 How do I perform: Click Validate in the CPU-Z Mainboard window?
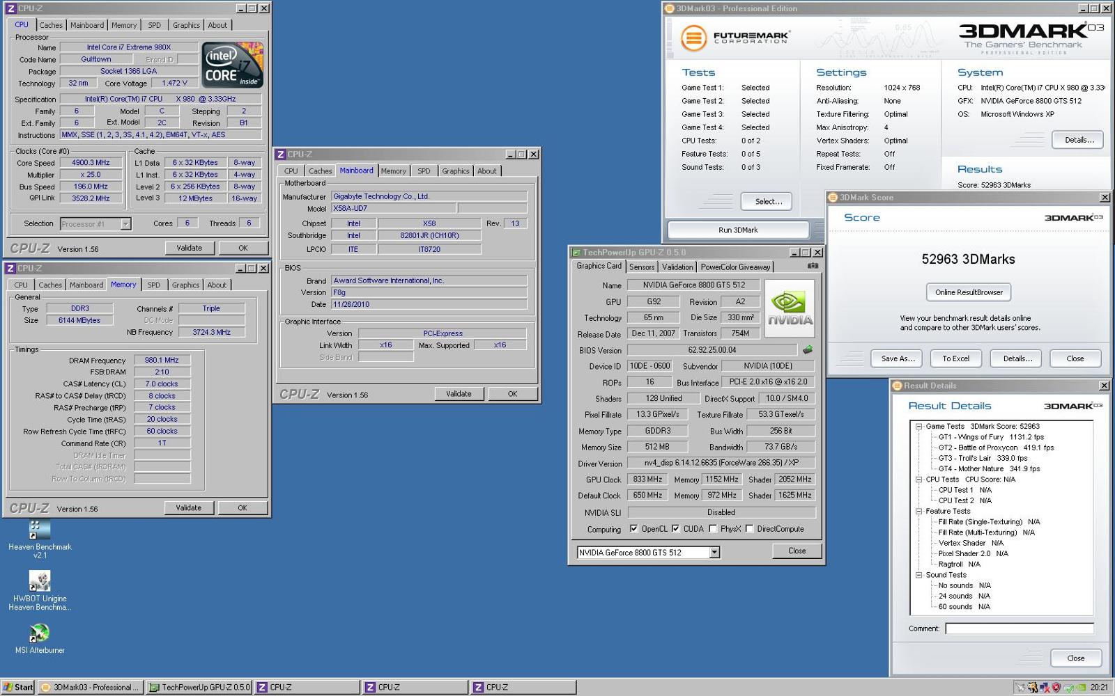[x=458, y=393]
